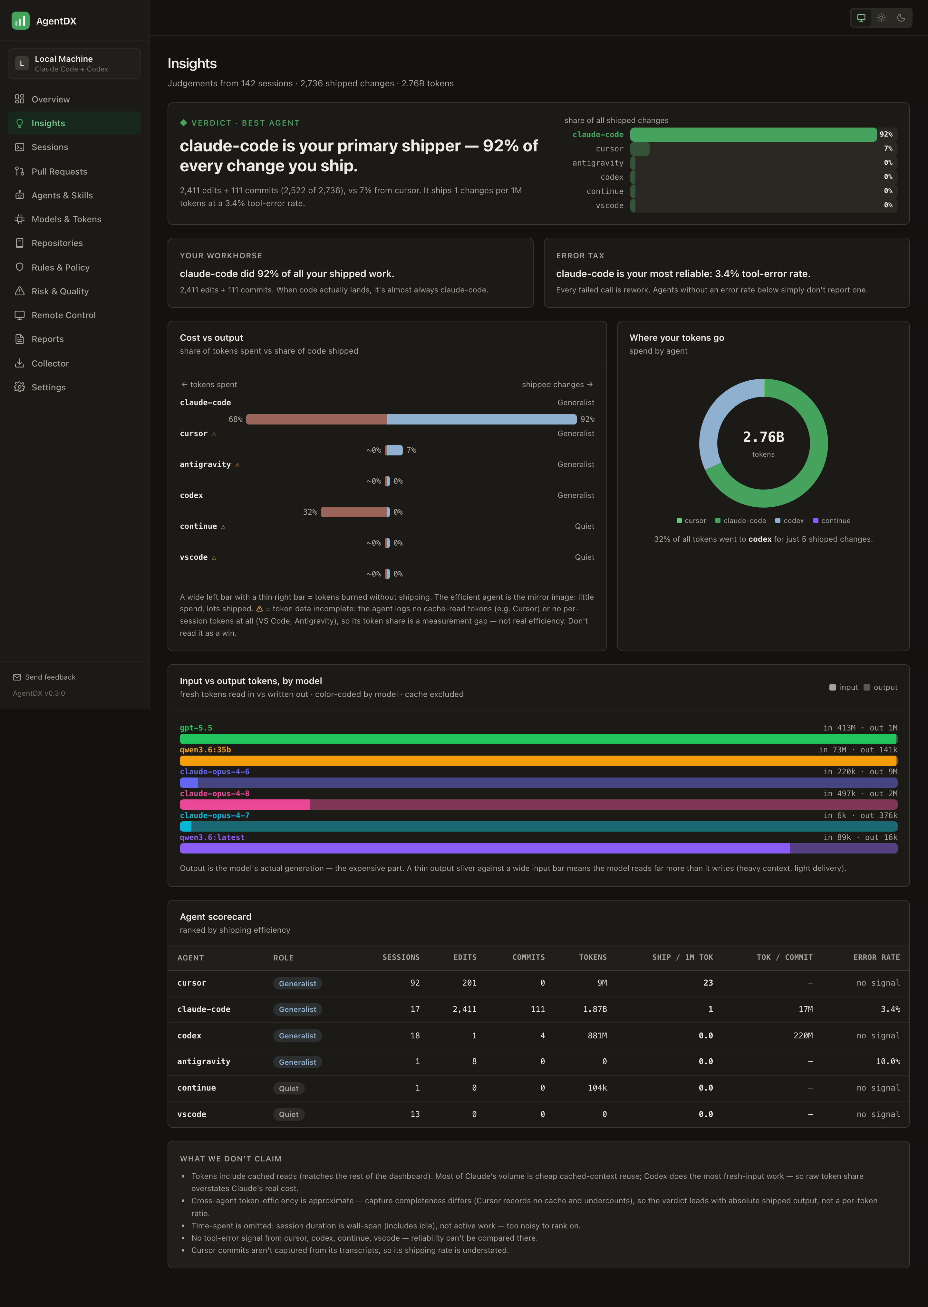Click the qwen3.6:35b orange token bar
928x1307 pixels.
point(538,761)
